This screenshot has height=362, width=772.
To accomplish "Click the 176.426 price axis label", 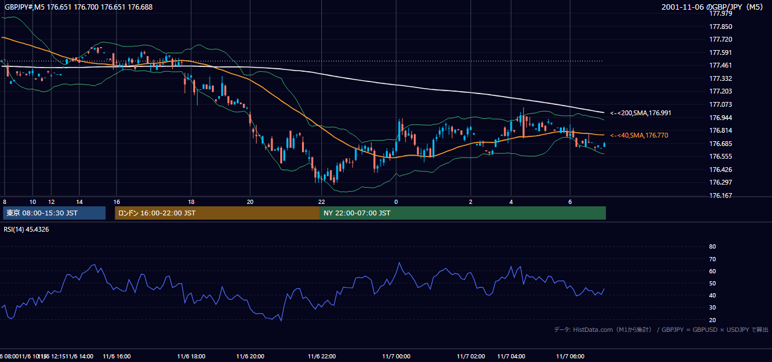I will [720, 170].
